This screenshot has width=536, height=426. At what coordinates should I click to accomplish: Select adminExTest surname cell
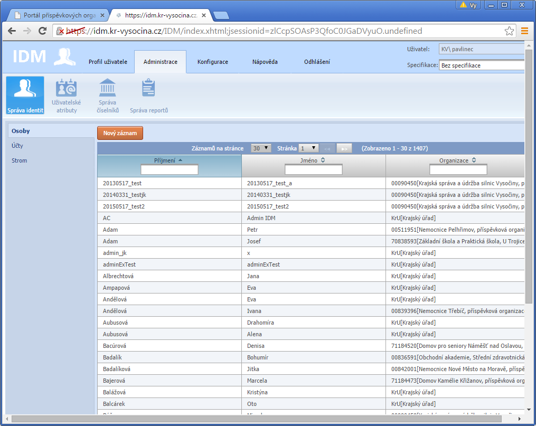tap(169, 264)
